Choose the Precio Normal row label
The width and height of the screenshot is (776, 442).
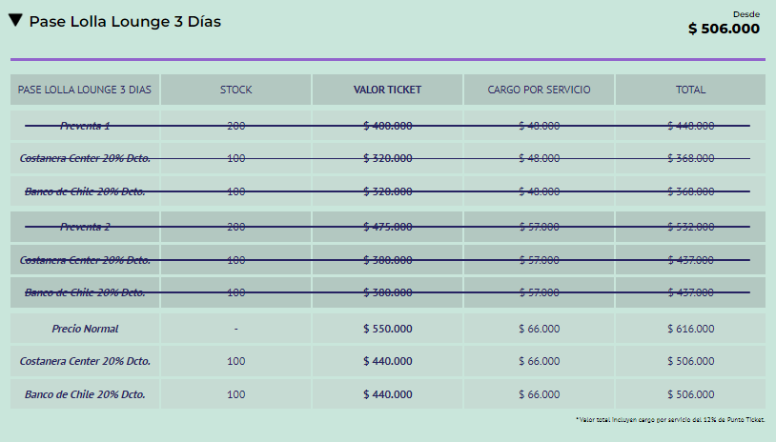coord(85,329)
